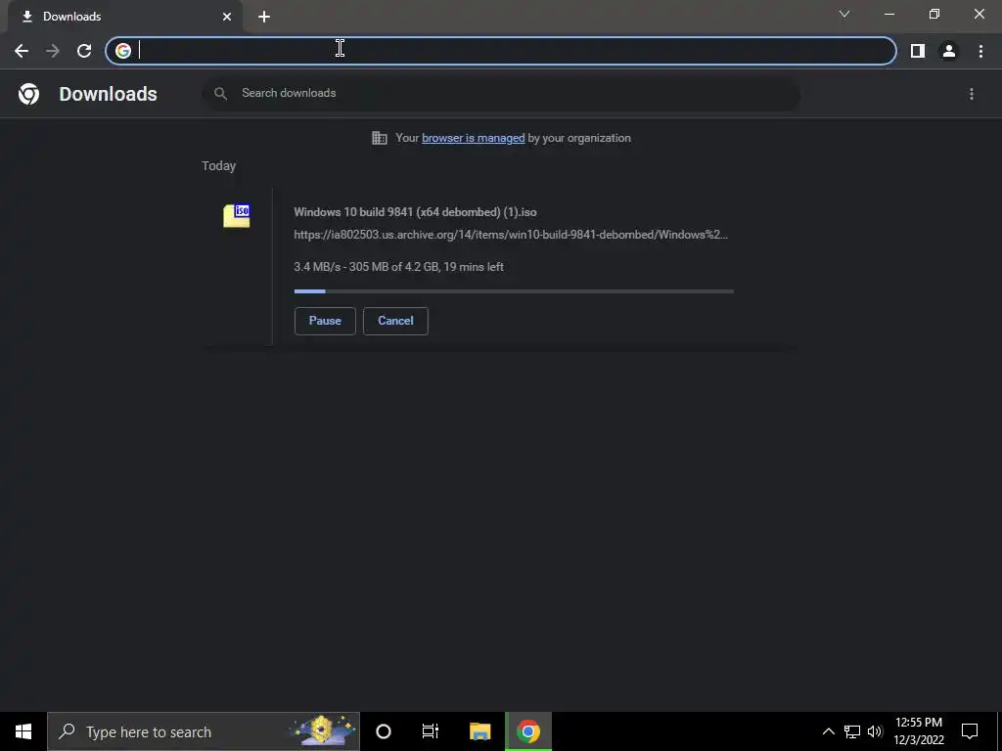Focus the browser address bar
1002x751 pixels.
(500, 51)
